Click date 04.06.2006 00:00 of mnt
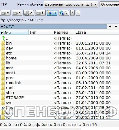The width and height of the screenshot is (119, 130). coord(93,68)
